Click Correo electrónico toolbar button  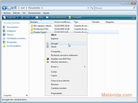[56, 17]
